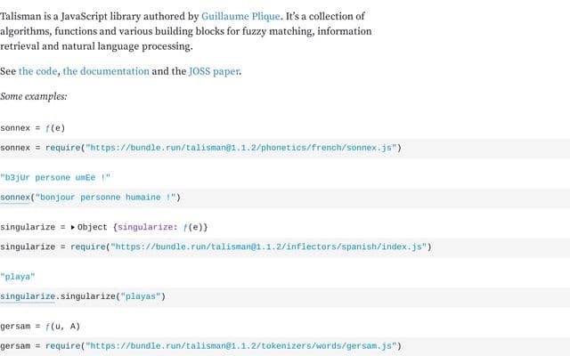
Task: Open the documentation link
Action: click(106, 71)
